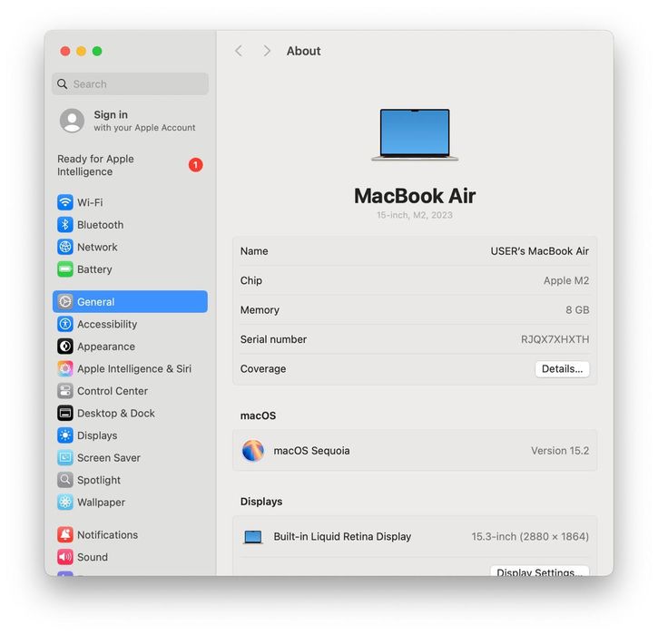Click the Memory row label
The width and height of the screenshot is (658, 635).
pos(260,310)
